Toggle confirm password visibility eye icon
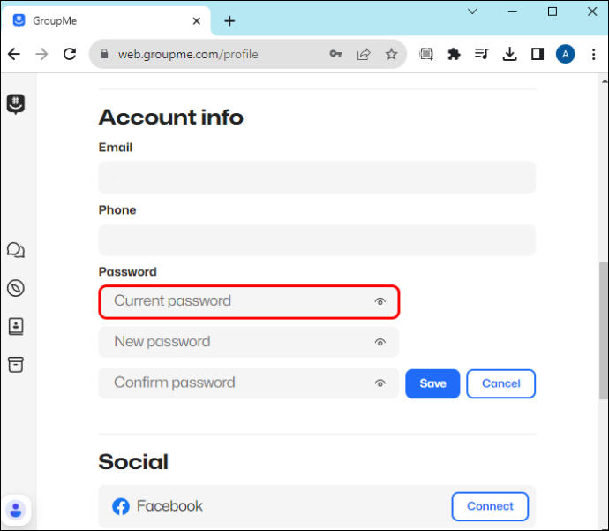 coord(380,383)
